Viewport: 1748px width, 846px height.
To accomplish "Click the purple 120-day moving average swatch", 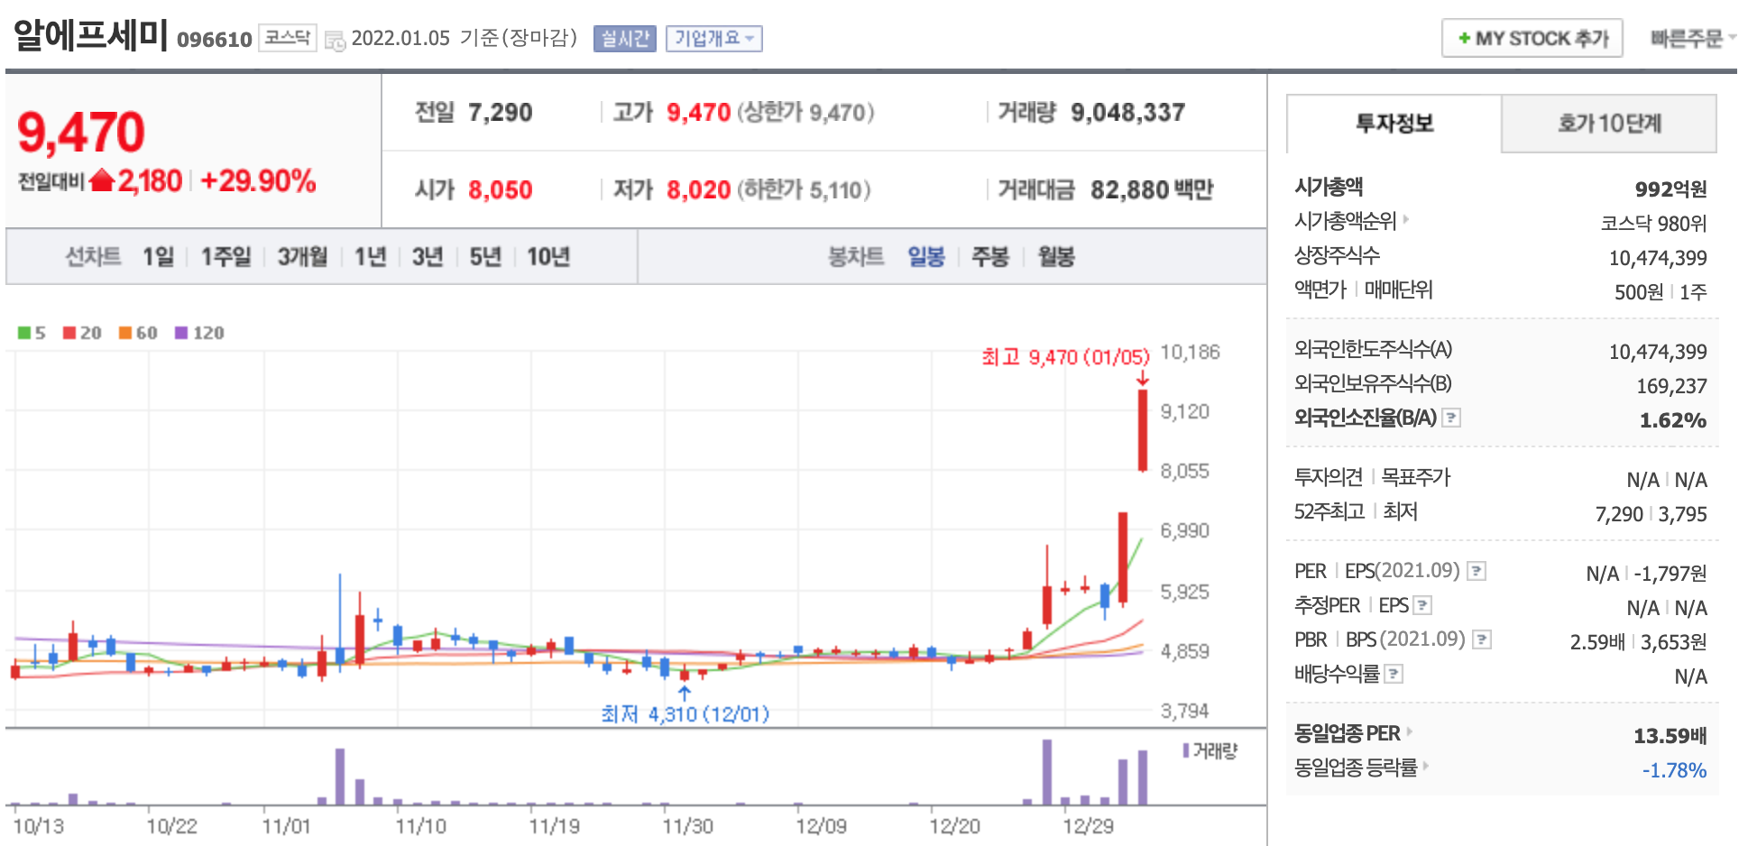I will tap(181, 333).
